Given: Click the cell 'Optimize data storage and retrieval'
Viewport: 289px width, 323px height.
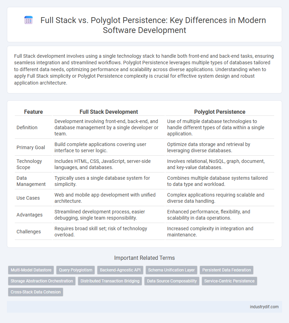Looking at the screenshot, I should (x=220, y=147).
